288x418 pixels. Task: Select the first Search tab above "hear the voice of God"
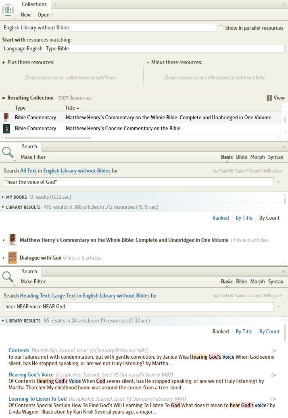coord(29,147)
